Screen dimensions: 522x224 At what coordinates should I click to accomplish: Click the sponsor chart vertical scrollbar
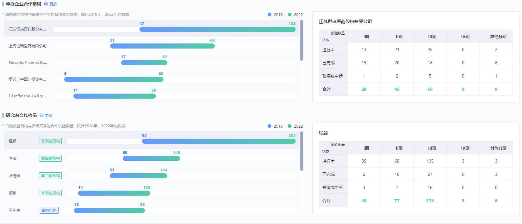(302, 40)
